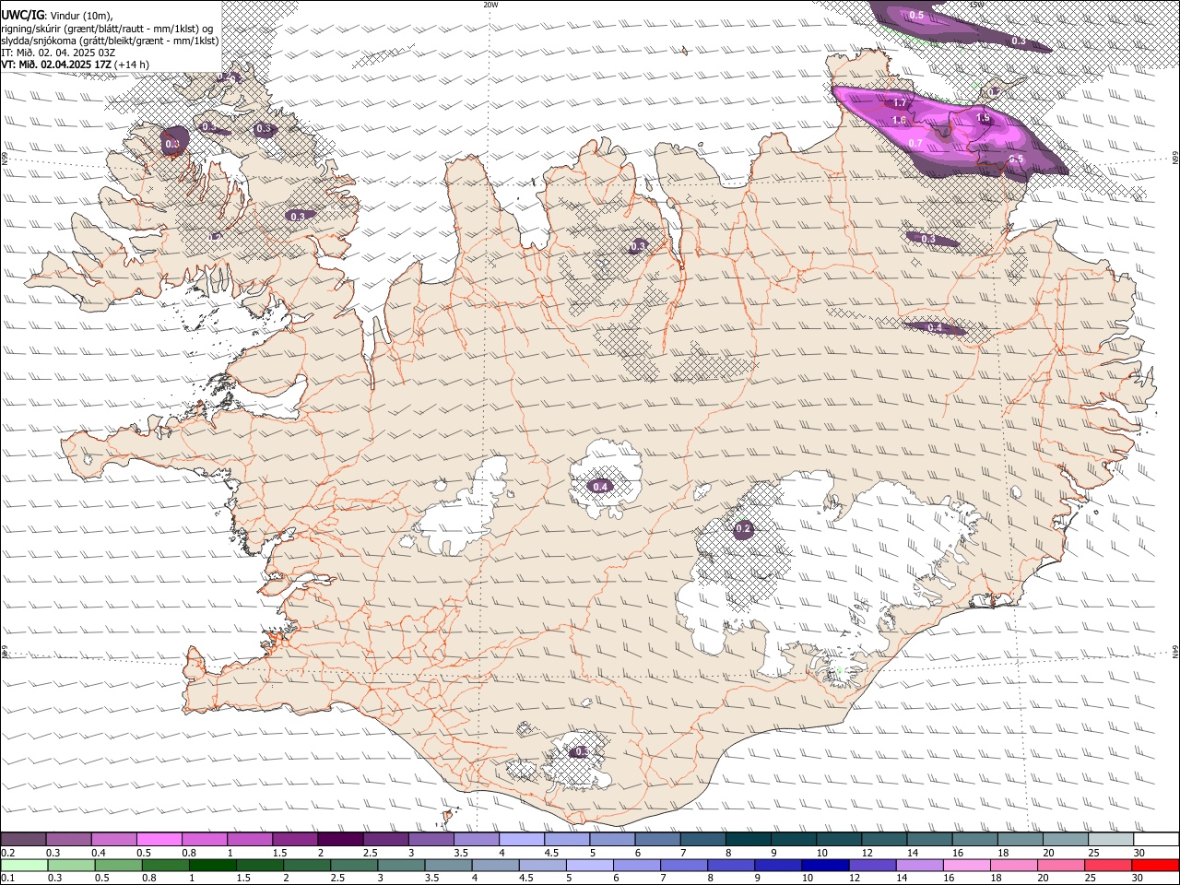1180x885 pixels.
Task: Click the 0.4 value on the central white glacier
Action: pos(601,487)
